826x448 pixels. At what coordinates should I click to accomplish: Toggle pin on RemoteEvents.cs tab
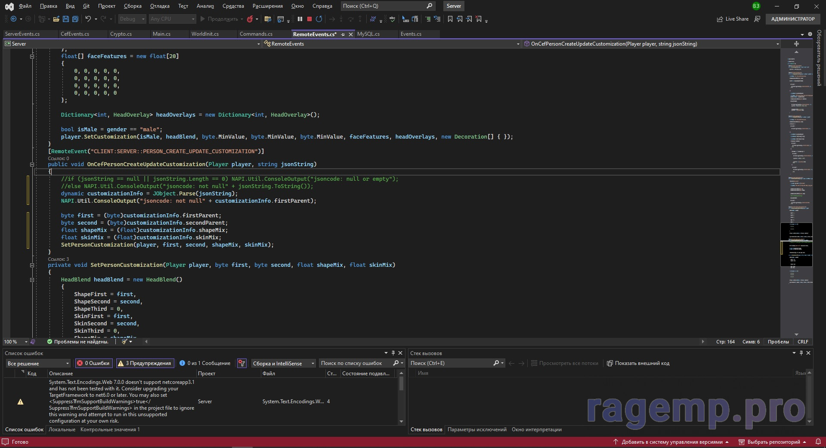(x=343, y=34)
